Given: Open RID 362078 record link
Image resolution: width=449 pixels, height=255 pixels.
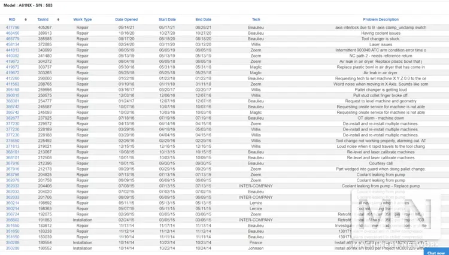Looking at the screenshot, I should 13,180.
